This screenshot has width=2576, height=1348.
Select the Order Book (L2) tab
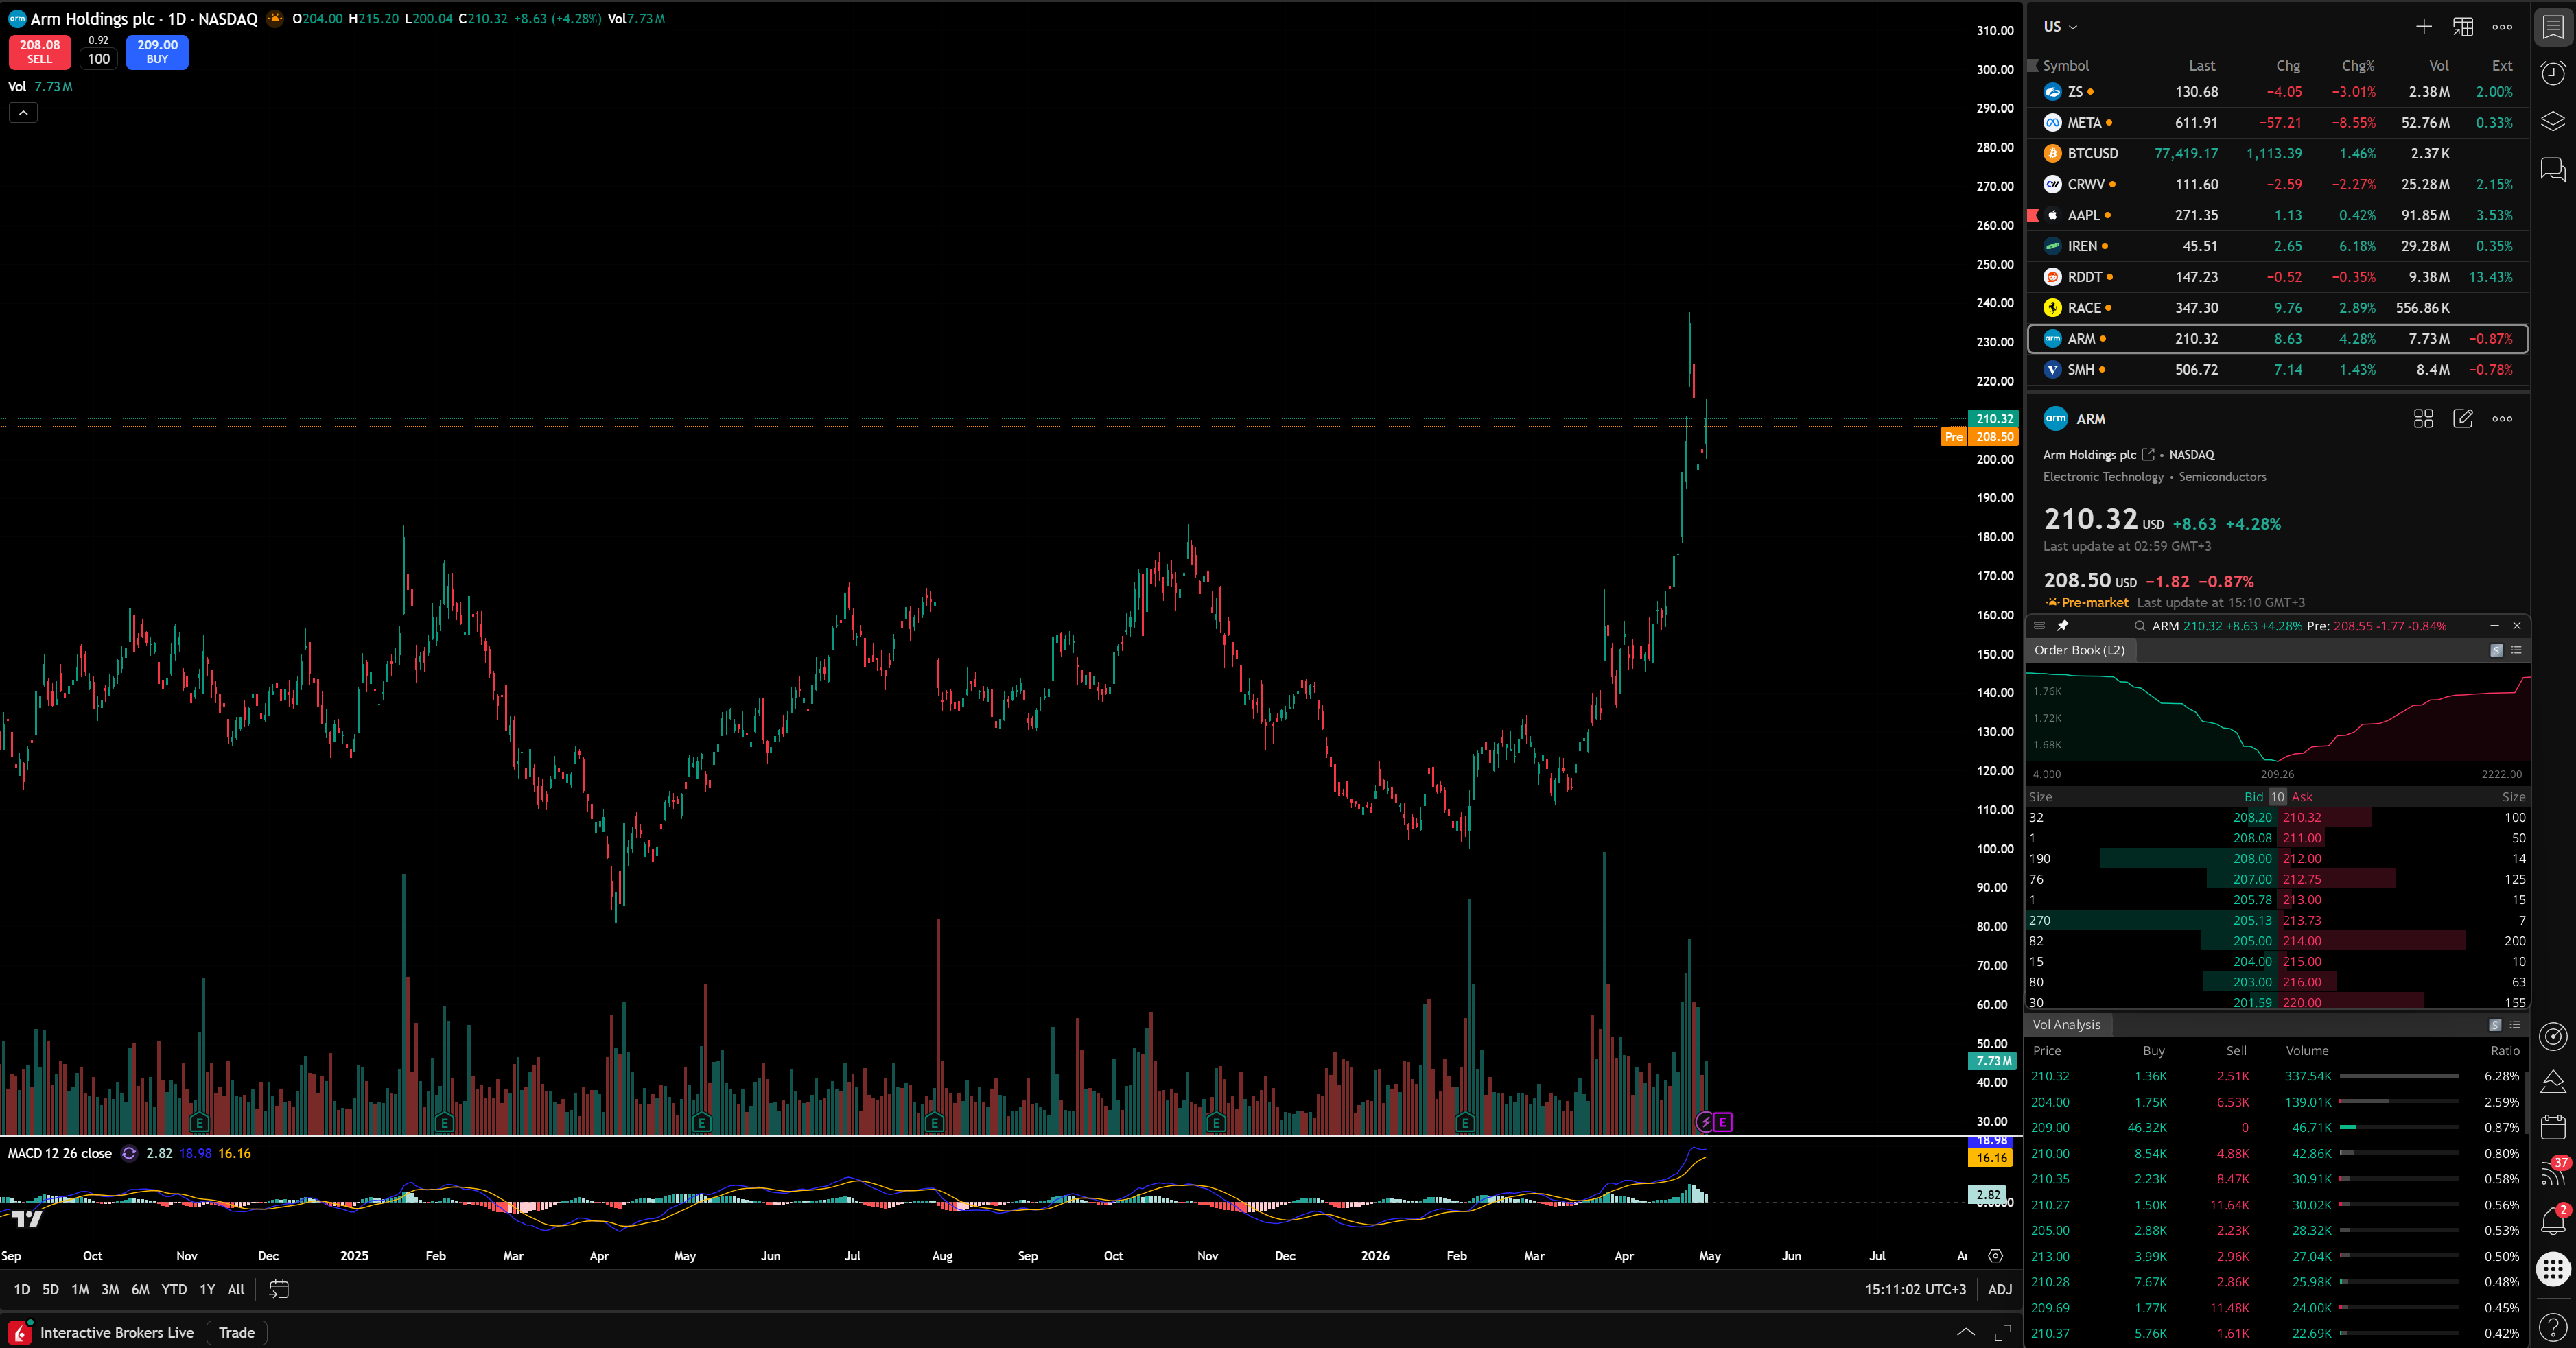2079,650
